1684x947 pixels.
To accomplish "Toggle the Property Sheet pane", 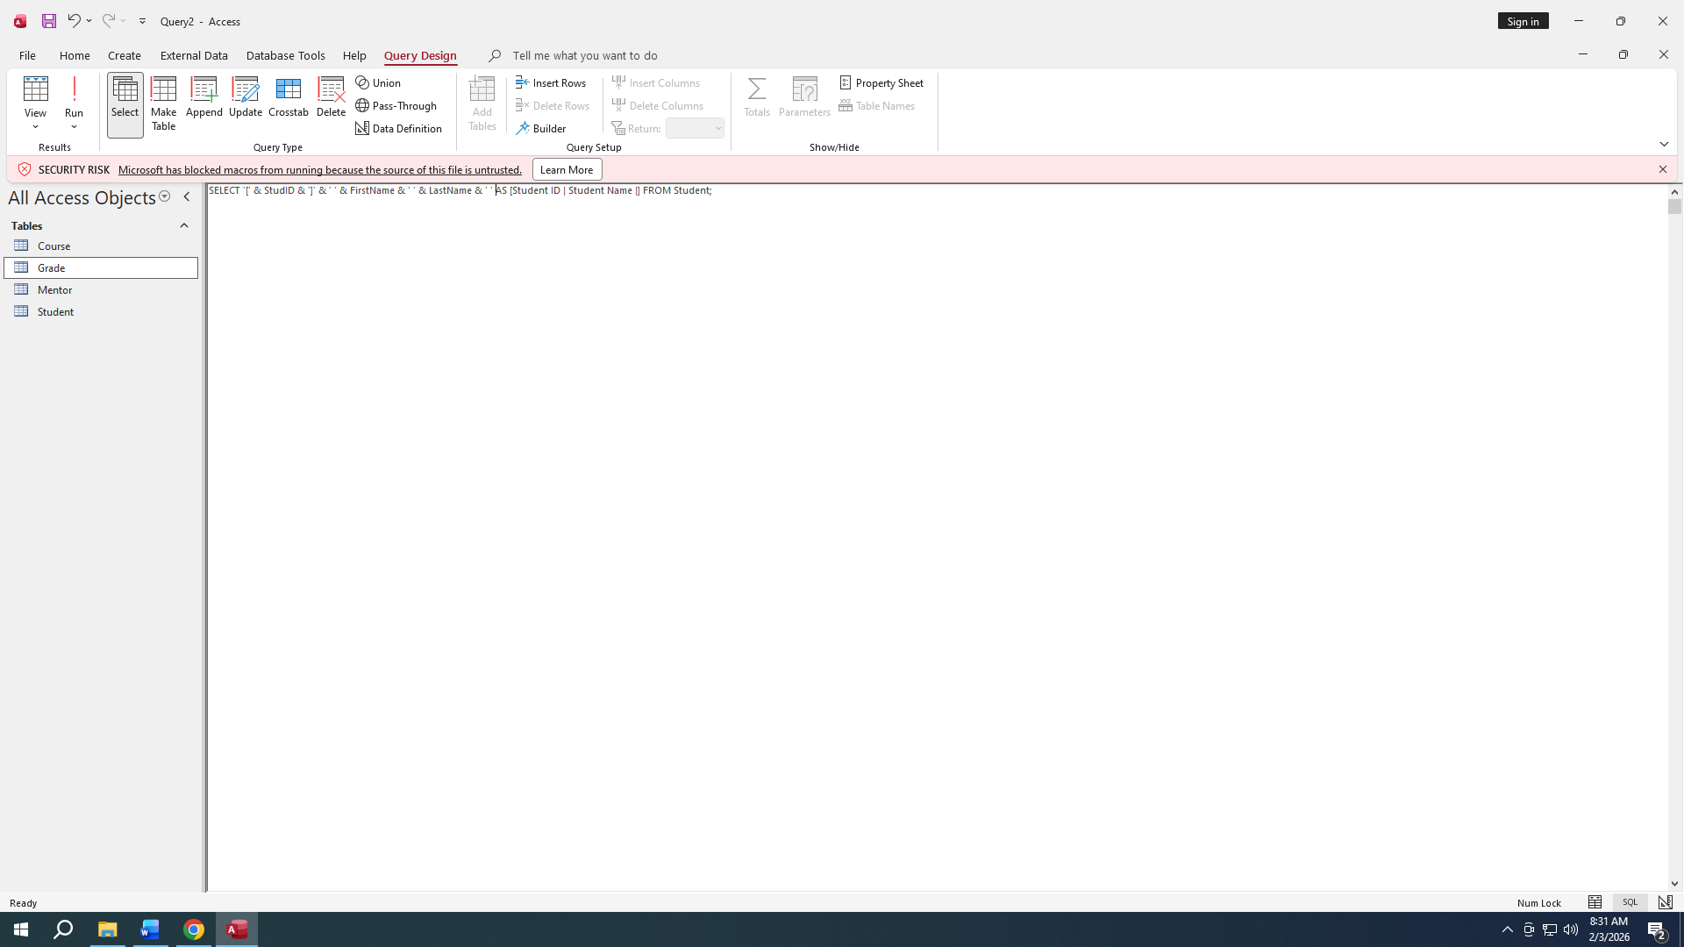I will point(881,82).
